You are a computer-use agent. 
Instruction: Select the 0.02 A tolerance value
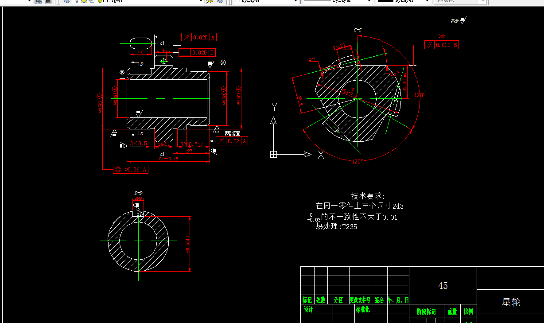click(x=233, y=141)
